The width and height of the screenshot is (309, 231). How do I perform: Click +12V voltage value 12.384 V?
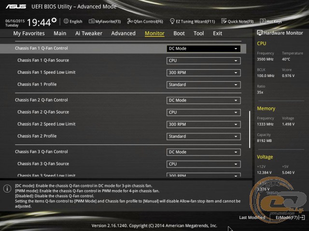point(264,172)
